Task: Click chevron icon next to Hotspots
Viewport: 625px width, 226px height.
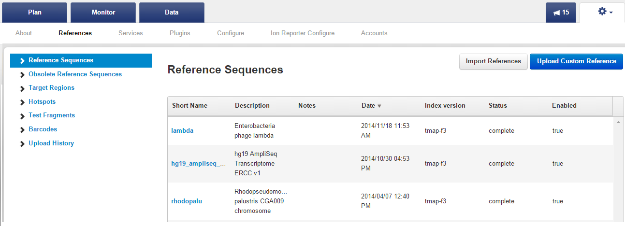Action: pos(22,102)
